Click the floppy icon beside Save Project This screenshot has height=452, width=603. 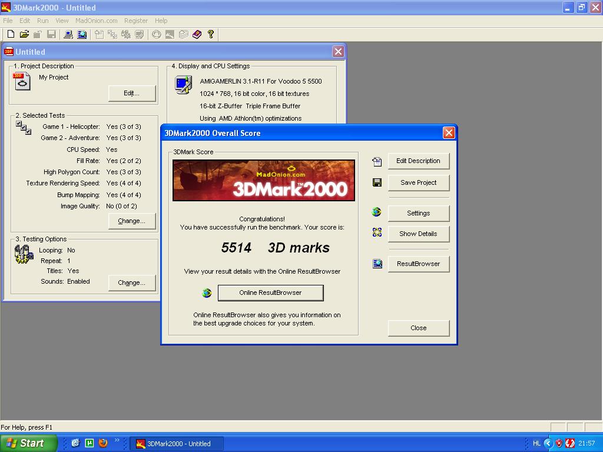tap(377, 182)
